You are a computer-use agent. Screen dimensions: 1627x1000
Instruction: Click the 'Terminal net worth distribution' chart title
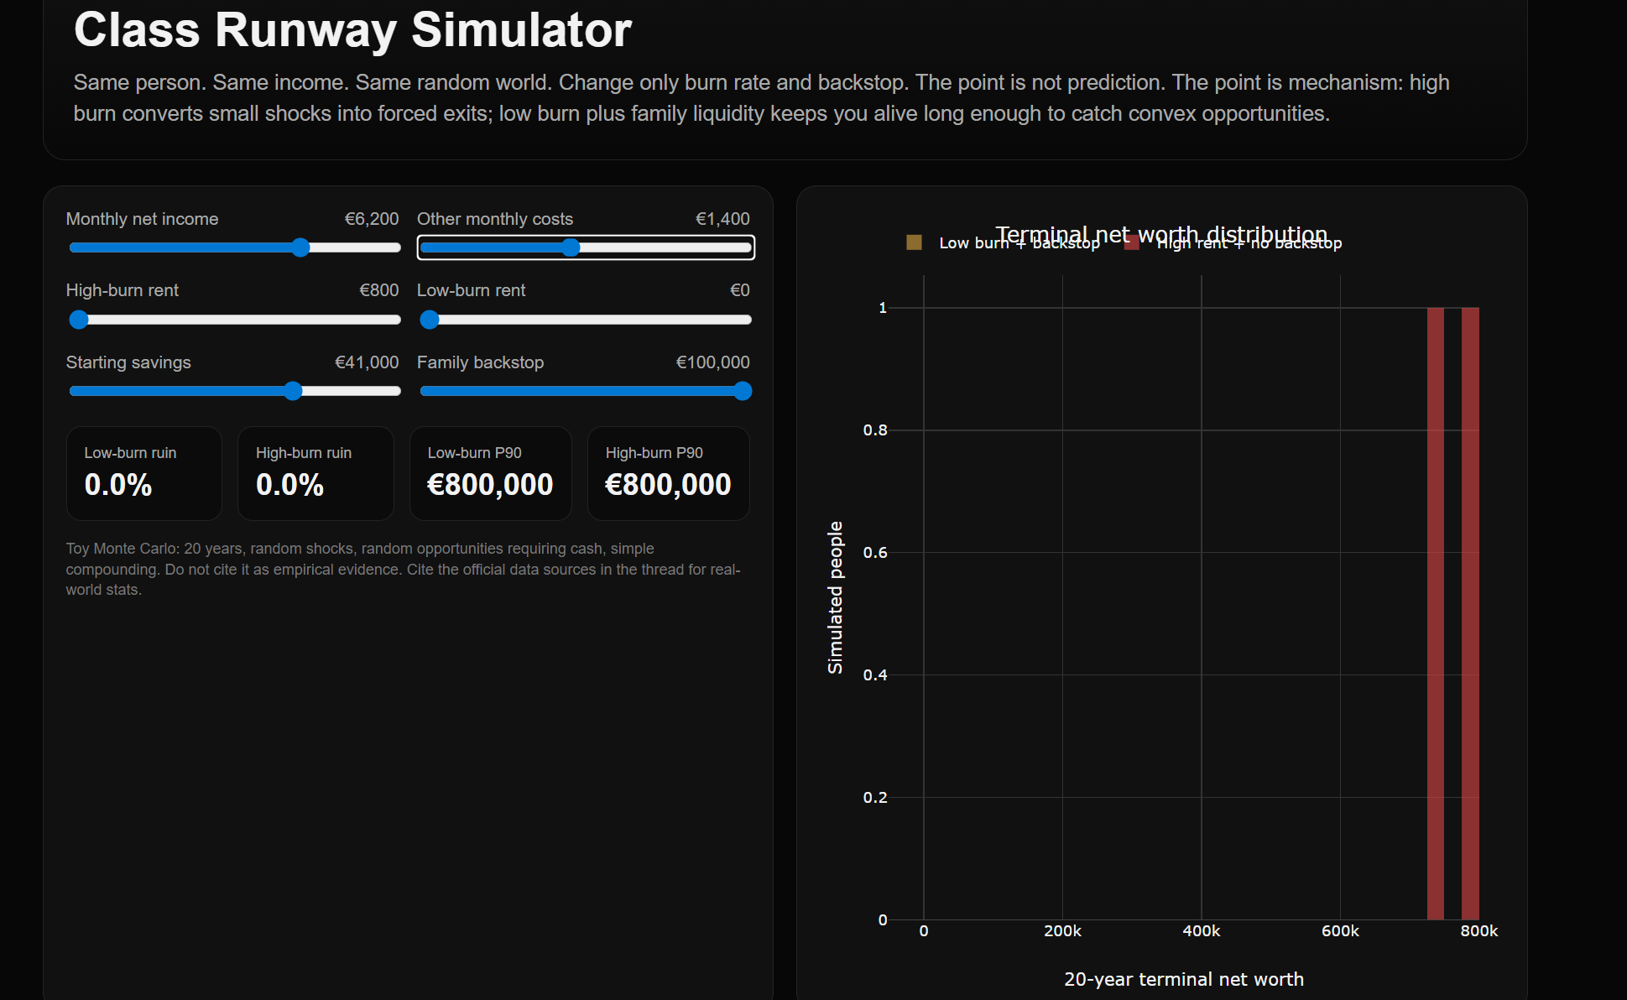point(1161,234)
